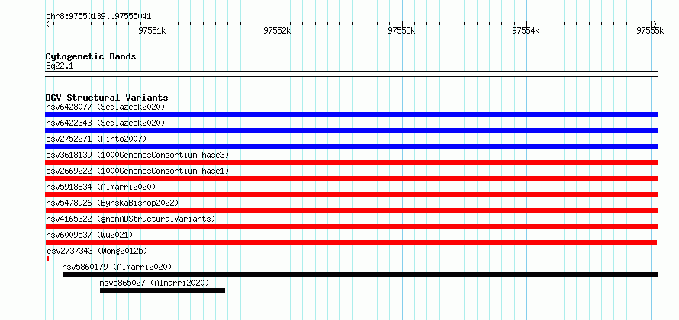
Task: Select the red bar under nsv5918834
Action: pos(351,194)
